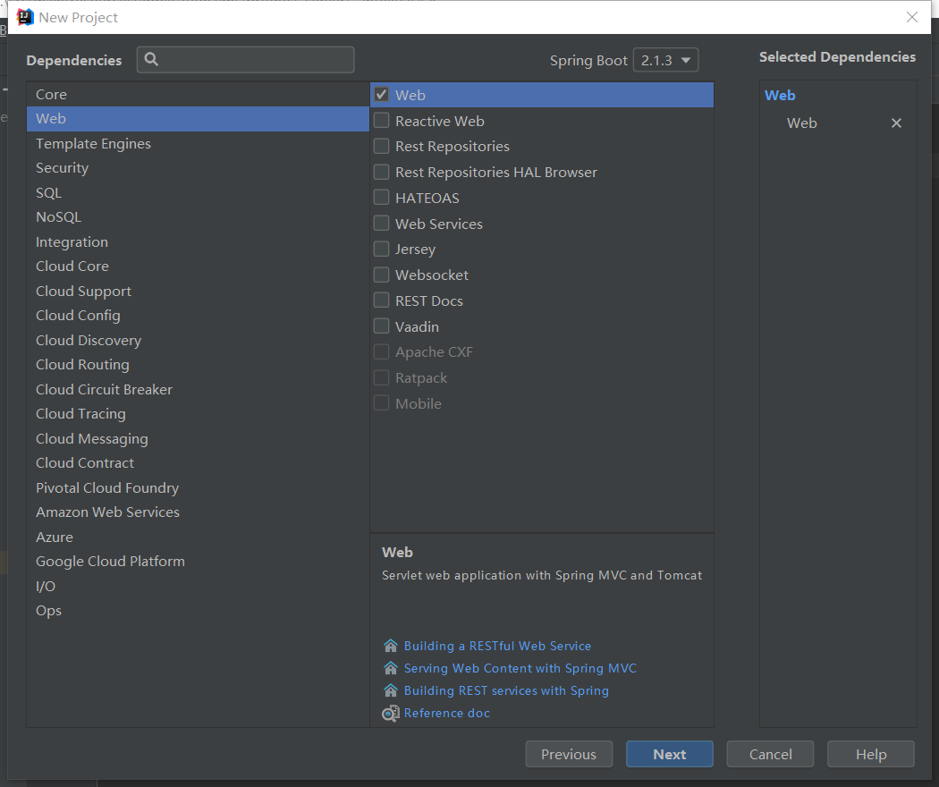Open the Azure category
939x787 pixels.
[x=198, y=537]
